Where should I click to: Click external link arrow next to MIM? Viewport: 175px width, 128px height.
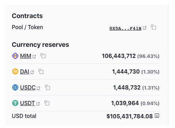34,57
